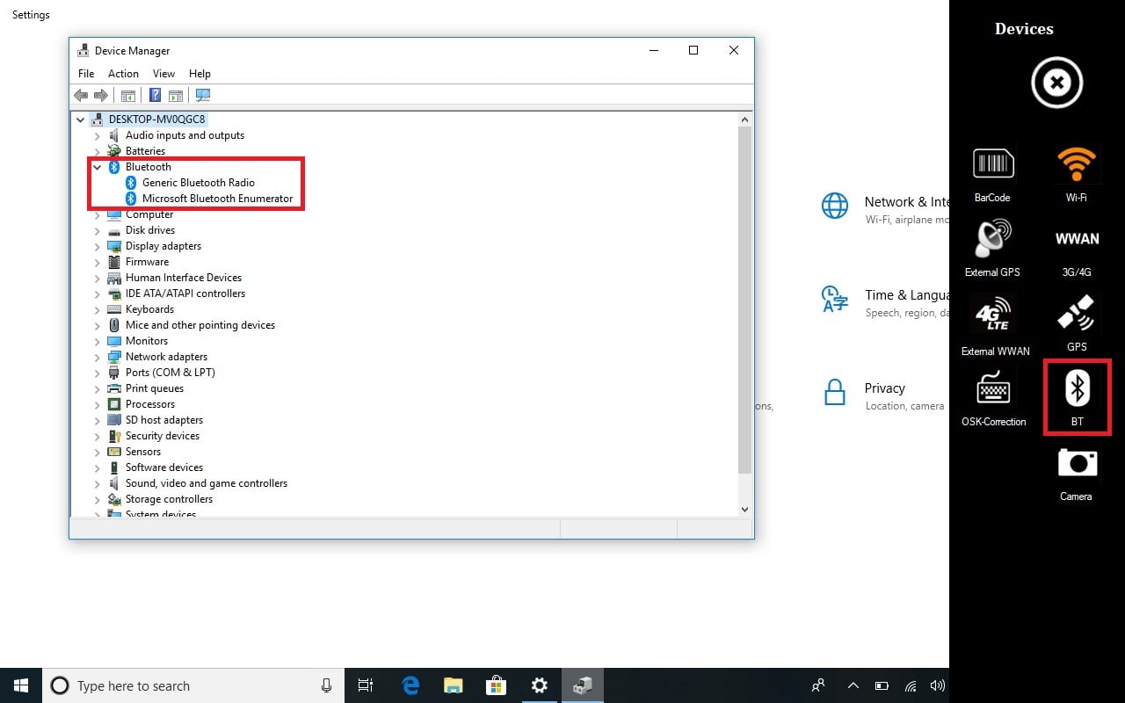The height and width of the screenshot is (703, 1125).
Task: Toggle Wi-Fi in the Devices panel
Action: click(1077, 165)
